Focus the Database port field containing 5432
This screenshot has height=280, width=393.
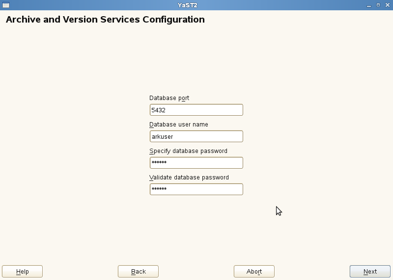196,110
